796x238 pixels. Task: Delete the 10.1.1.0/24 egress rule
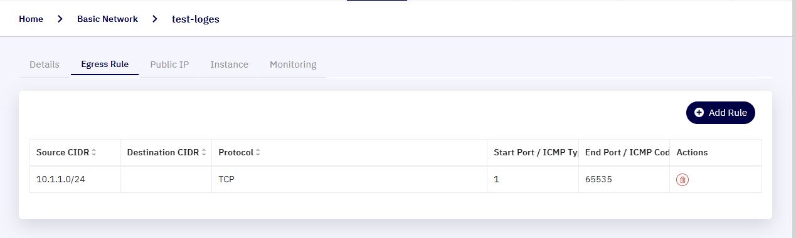pyautogui.click(x=682, y=180)
